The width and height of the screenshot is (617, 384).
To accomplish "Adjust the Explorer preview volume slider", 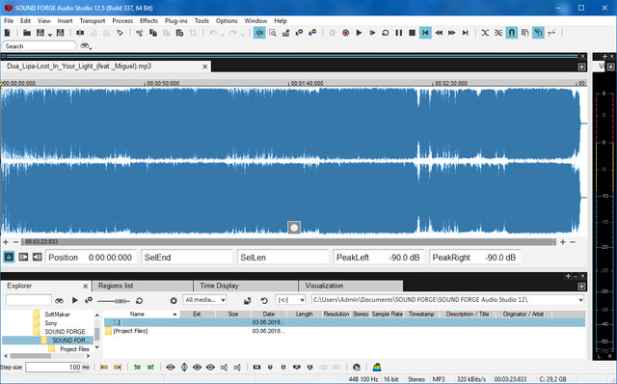I will point(113,301).
